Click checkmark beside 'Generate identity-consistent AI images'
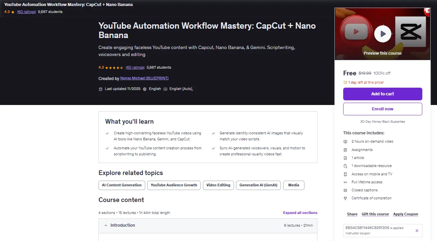Screen dimensions: 437x241 (213, 133)
